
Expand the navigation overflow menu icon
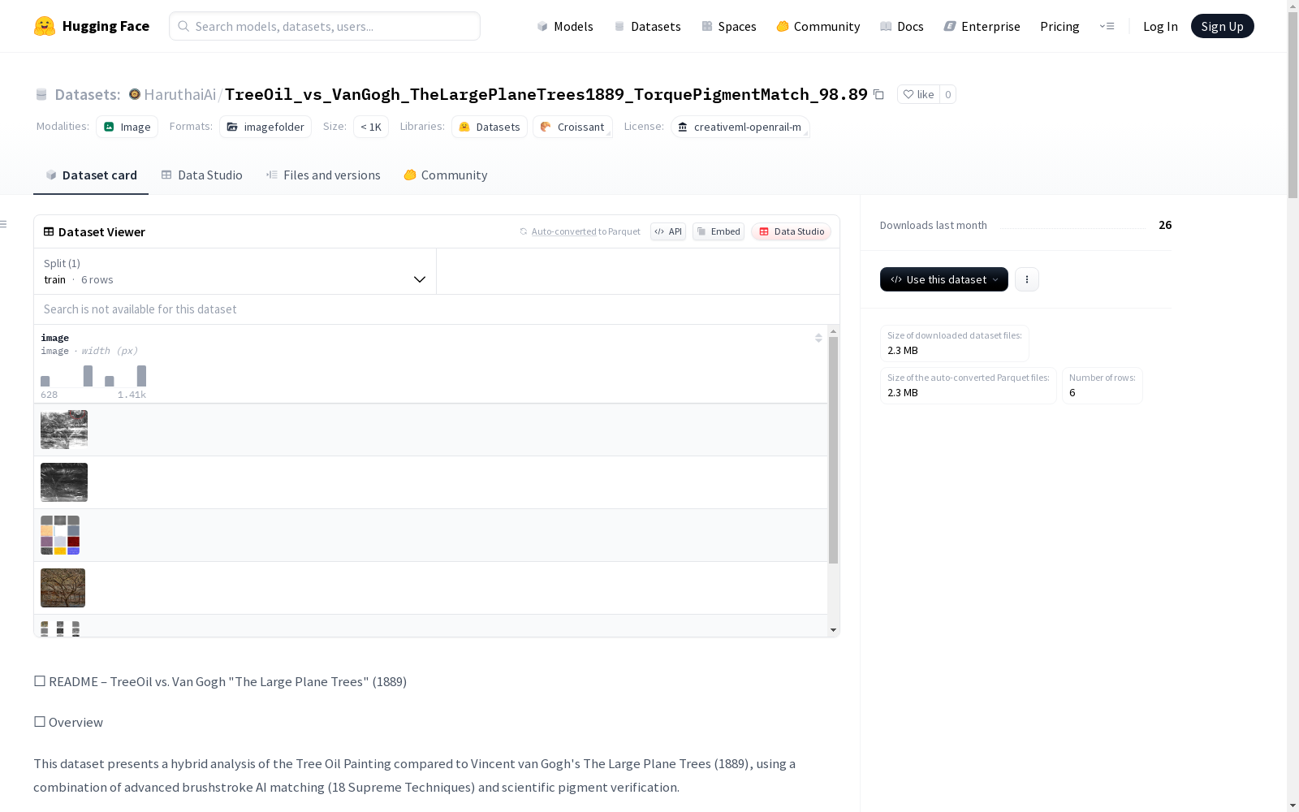point(1107,26)
